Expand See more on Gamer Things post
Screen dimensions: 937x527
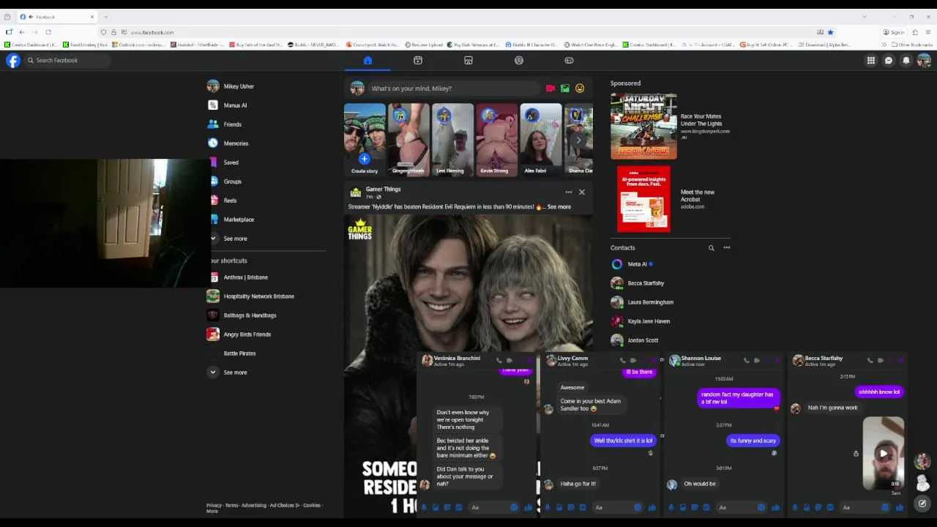click(x=559, y=207)
